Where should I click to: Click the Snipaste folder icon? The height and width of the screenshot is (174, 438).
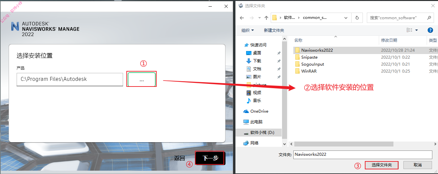pyautogui.click(x=297, y=57)
